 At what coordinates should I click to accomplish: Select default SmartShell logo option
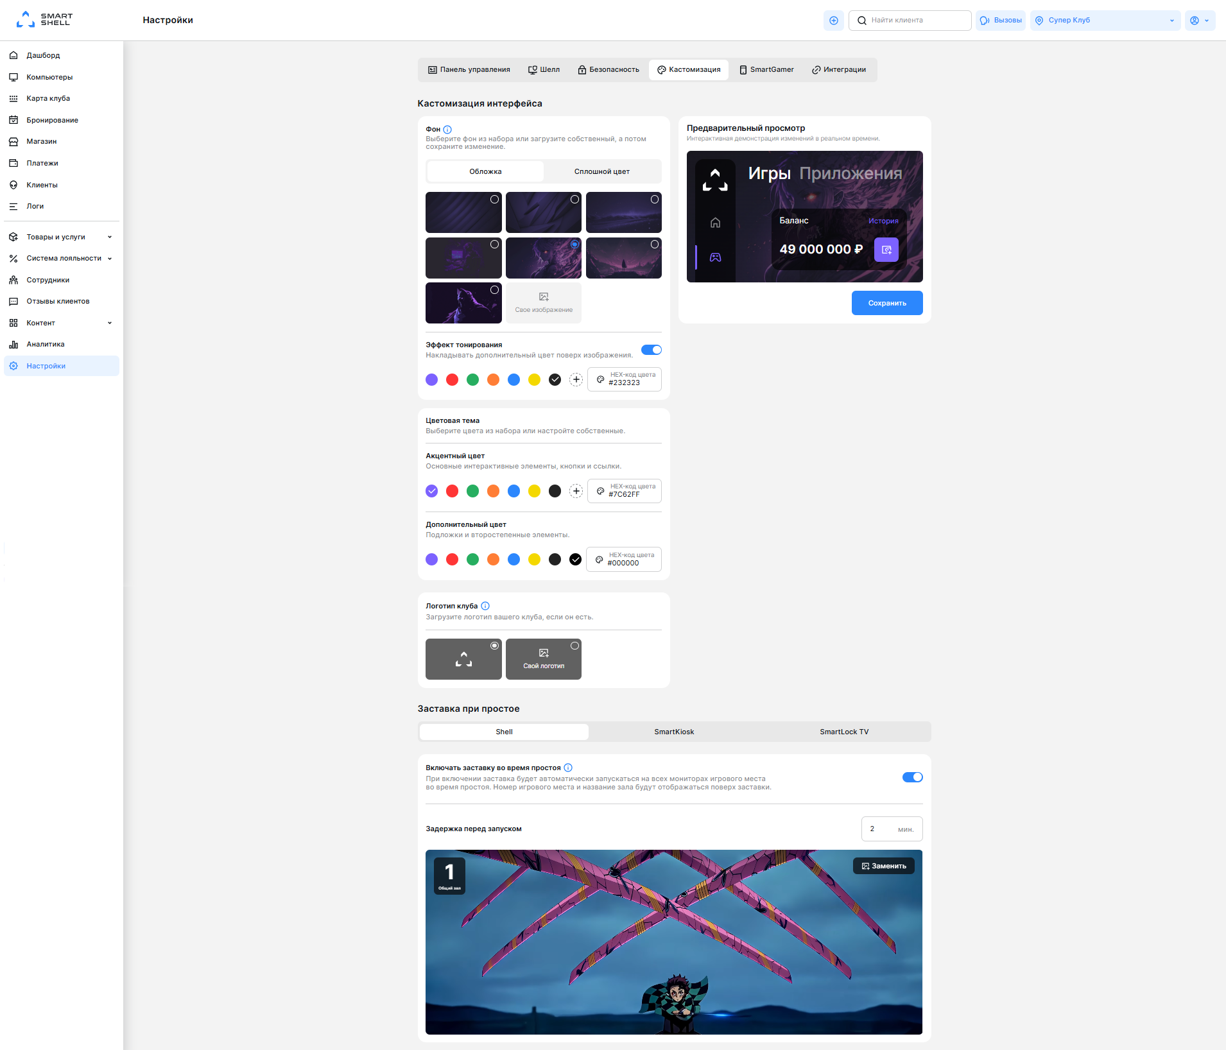(x=463, y=659)
